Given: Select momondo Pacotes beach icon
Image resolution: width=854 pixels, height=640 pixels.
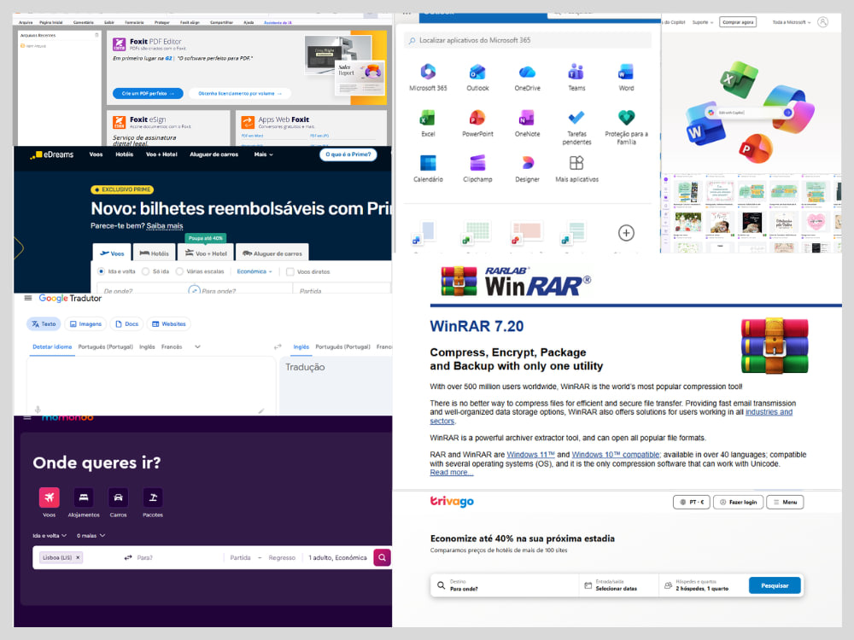Looking at the screenshot, I should click(x=153, y=497).
